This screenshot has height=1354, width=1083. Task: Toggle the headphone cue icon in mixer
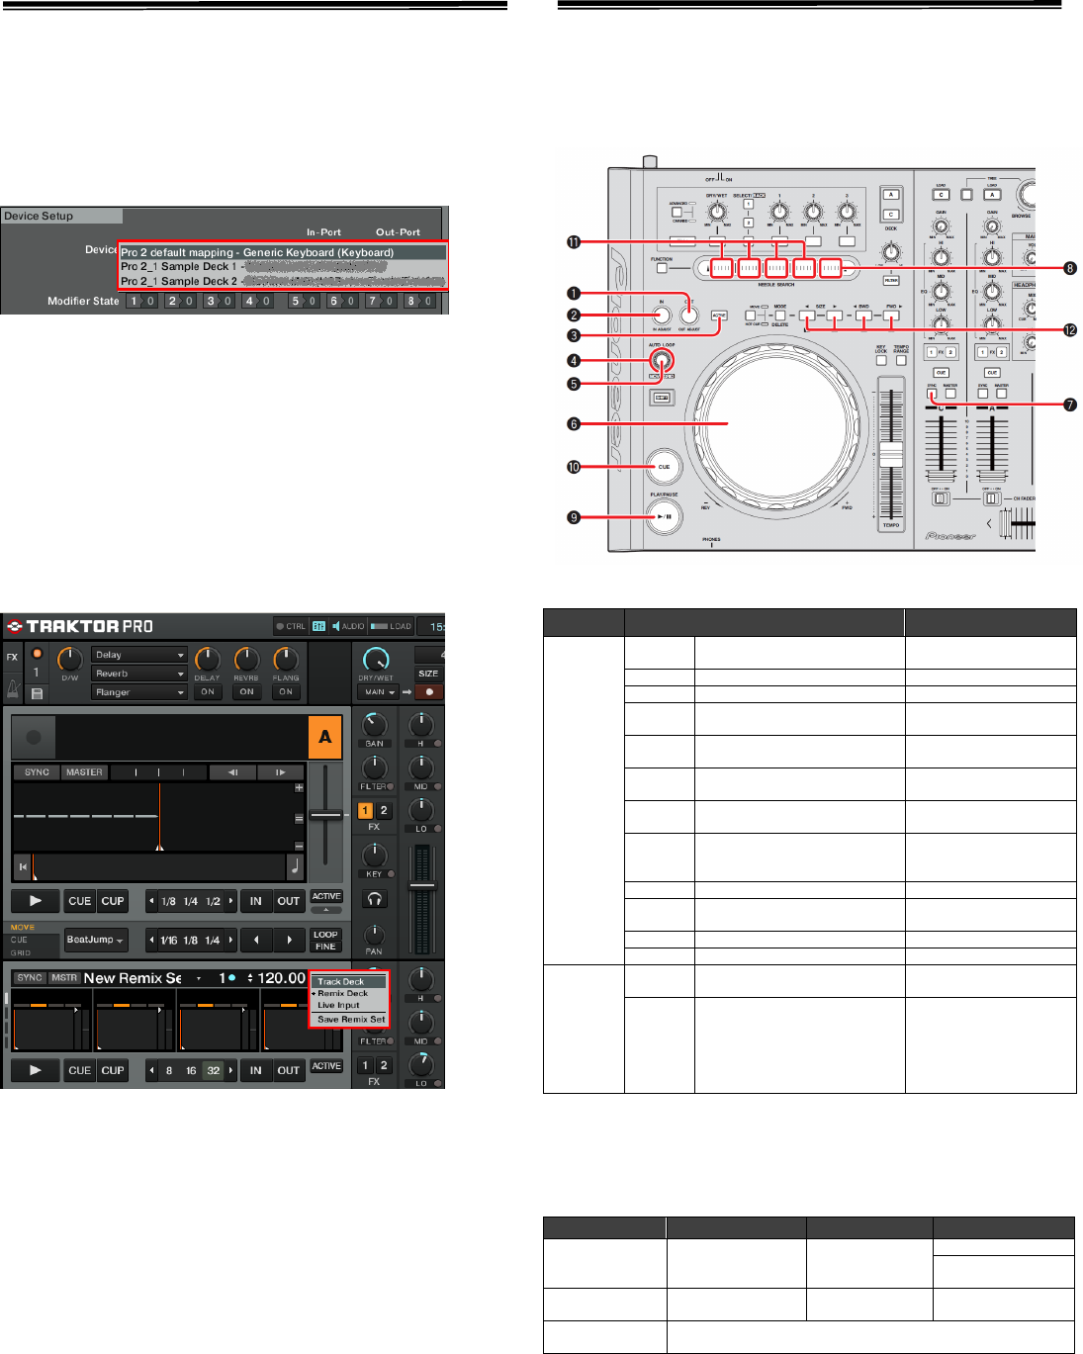click(374, 899)
